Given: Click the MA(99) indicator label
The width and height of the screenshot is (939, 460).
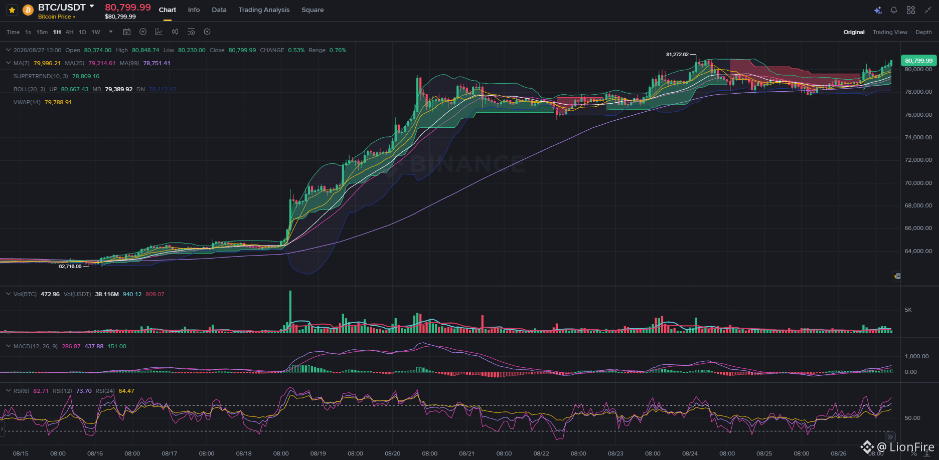Looking at the screenshot, I should (129, 63).
